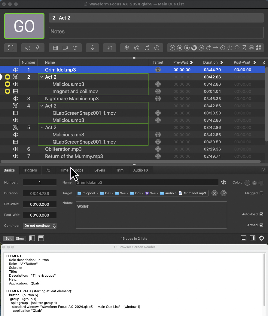
Task: Open the Audio FX tab
Action: [x=141, y=170]
